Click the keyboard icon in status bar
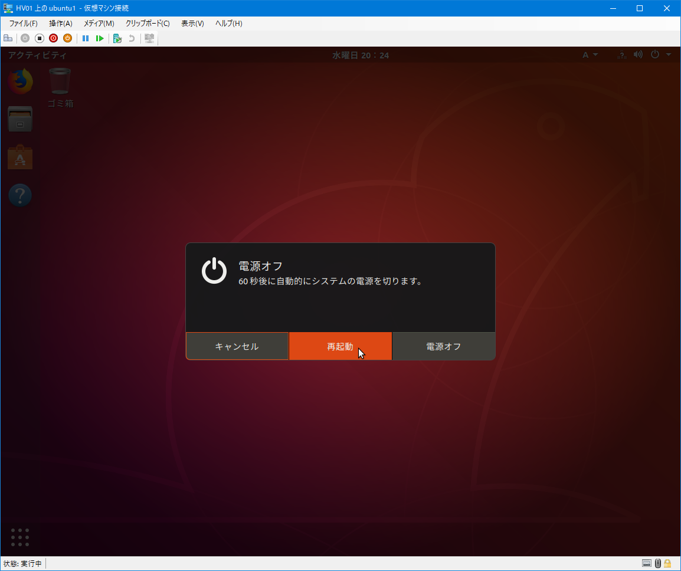The width and height of the screenshot is (681, 571). (x=647, y=563)
